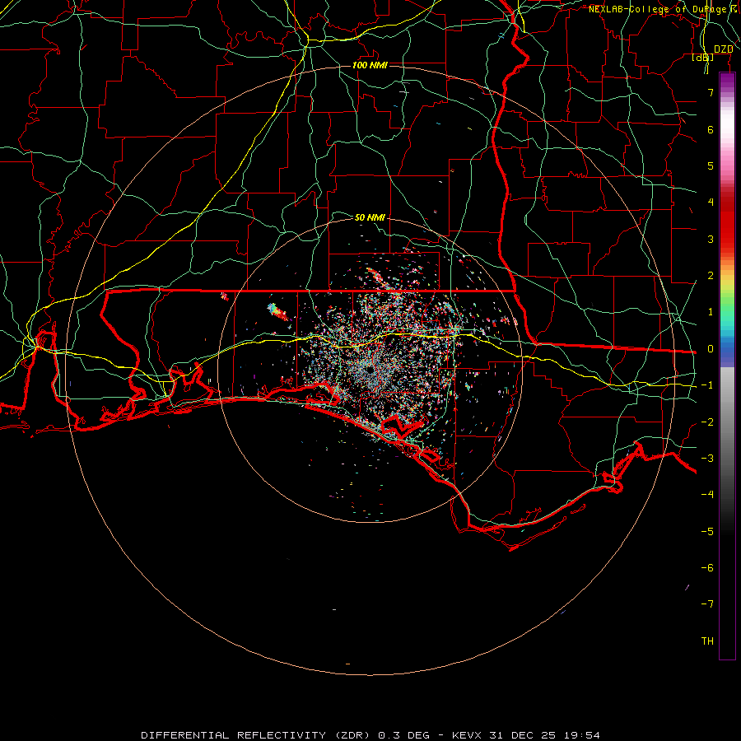Click the -1 value on color scale
Screen dimensions: 741x741
(x=707, y=385)
